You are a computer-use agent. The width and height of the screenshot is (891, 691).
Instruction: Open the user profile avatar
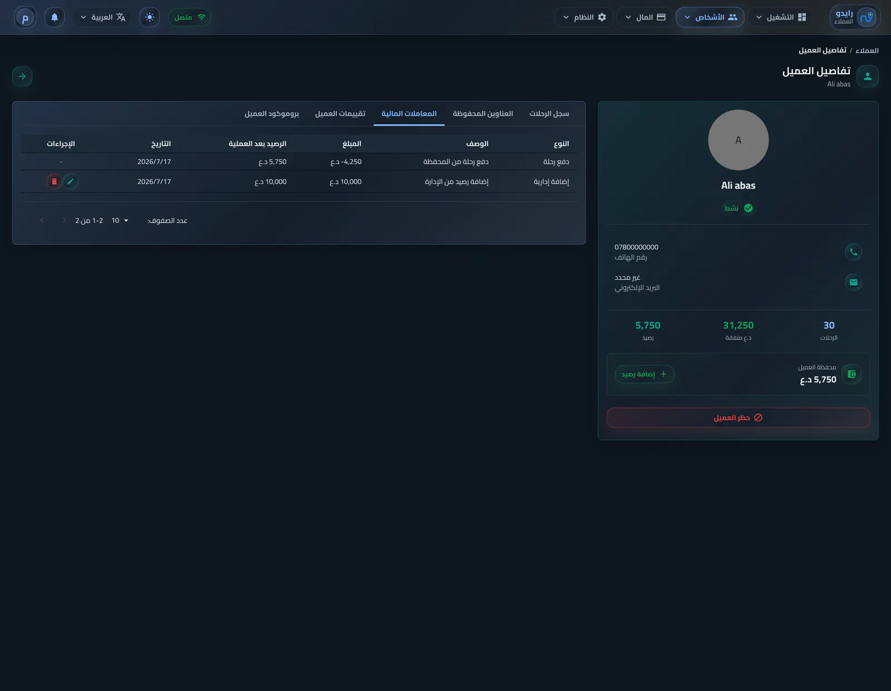point(25,17)
